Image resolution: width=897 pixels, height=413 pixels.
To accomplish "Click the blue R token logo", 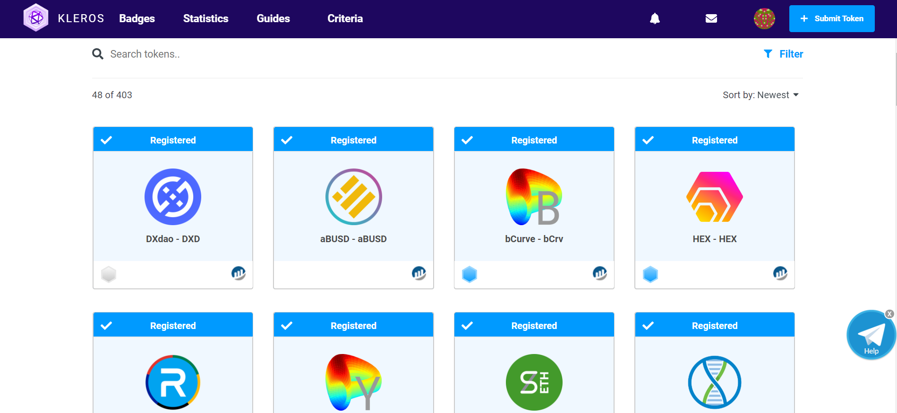I will pos(173,382).
